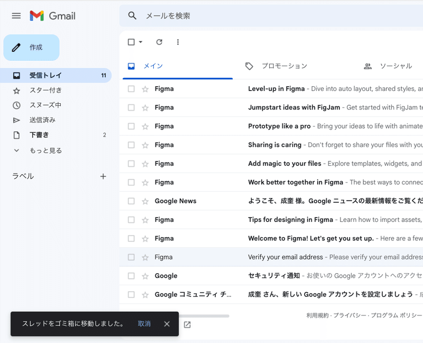This screenshot has height=343, width=423.
Task: Star the Google コミュニティ email
Action: (x=145, y=295)
